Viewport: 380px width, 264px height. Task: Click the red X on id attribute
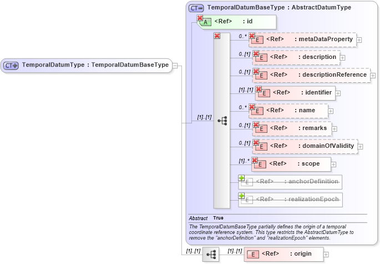coord(200,18)
